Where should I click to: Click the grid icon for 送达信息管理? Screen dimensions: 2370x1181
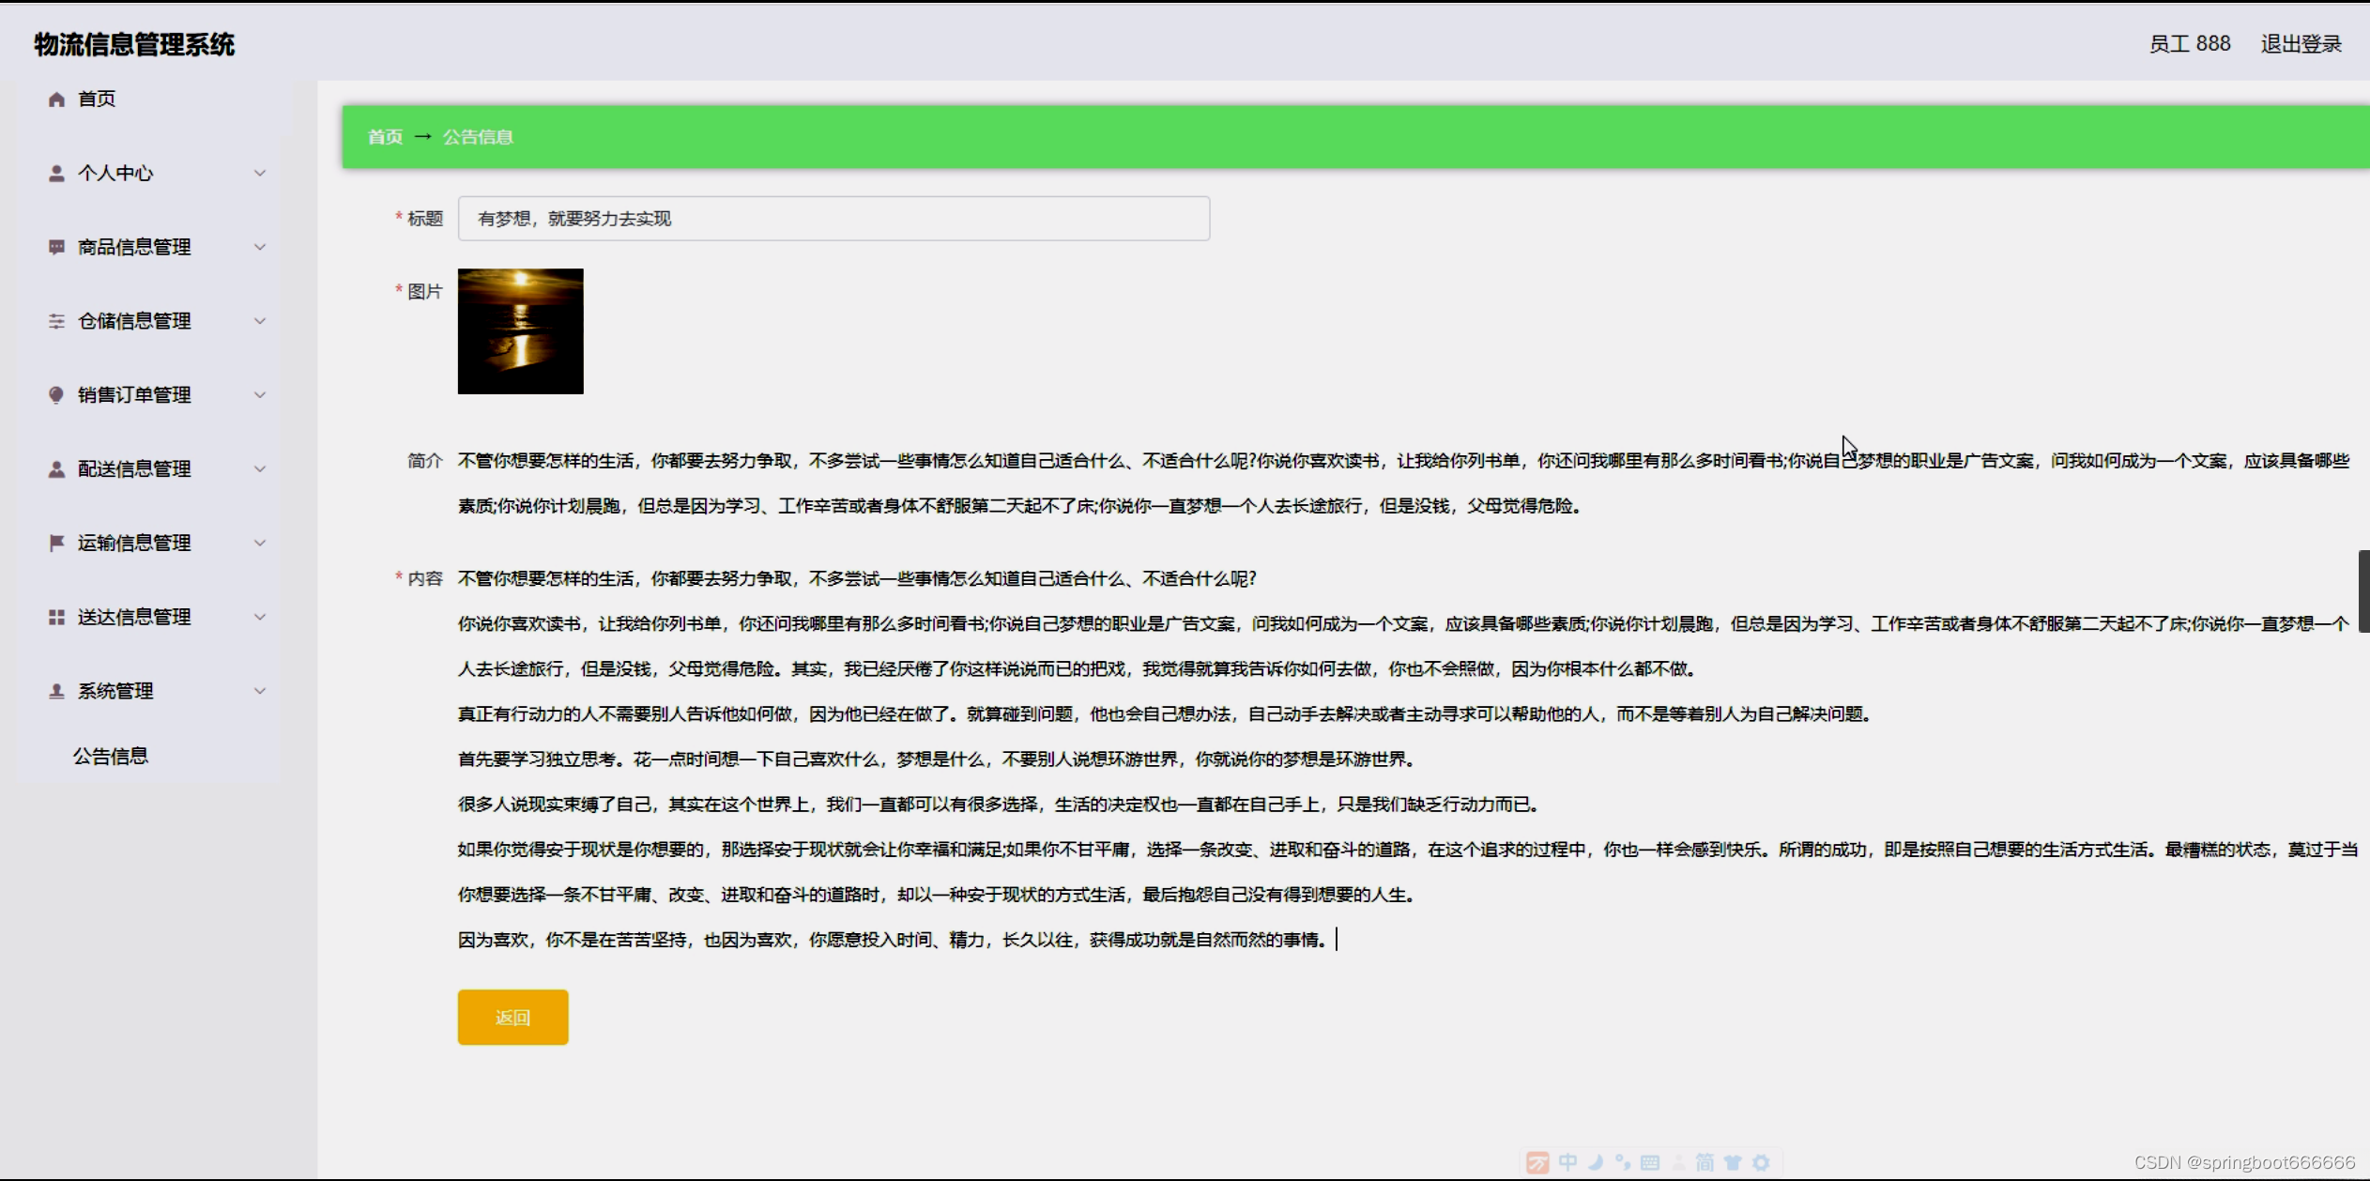56,617
